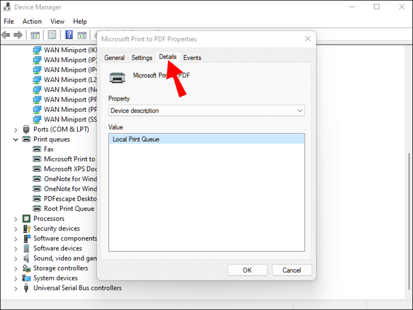413x310 pixels.
Task: Open the Action menu
Action: point(32,21)
